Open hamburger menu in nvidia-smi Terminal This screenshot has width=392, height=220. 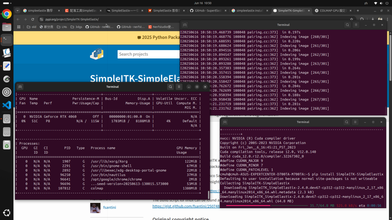(179, 87)
